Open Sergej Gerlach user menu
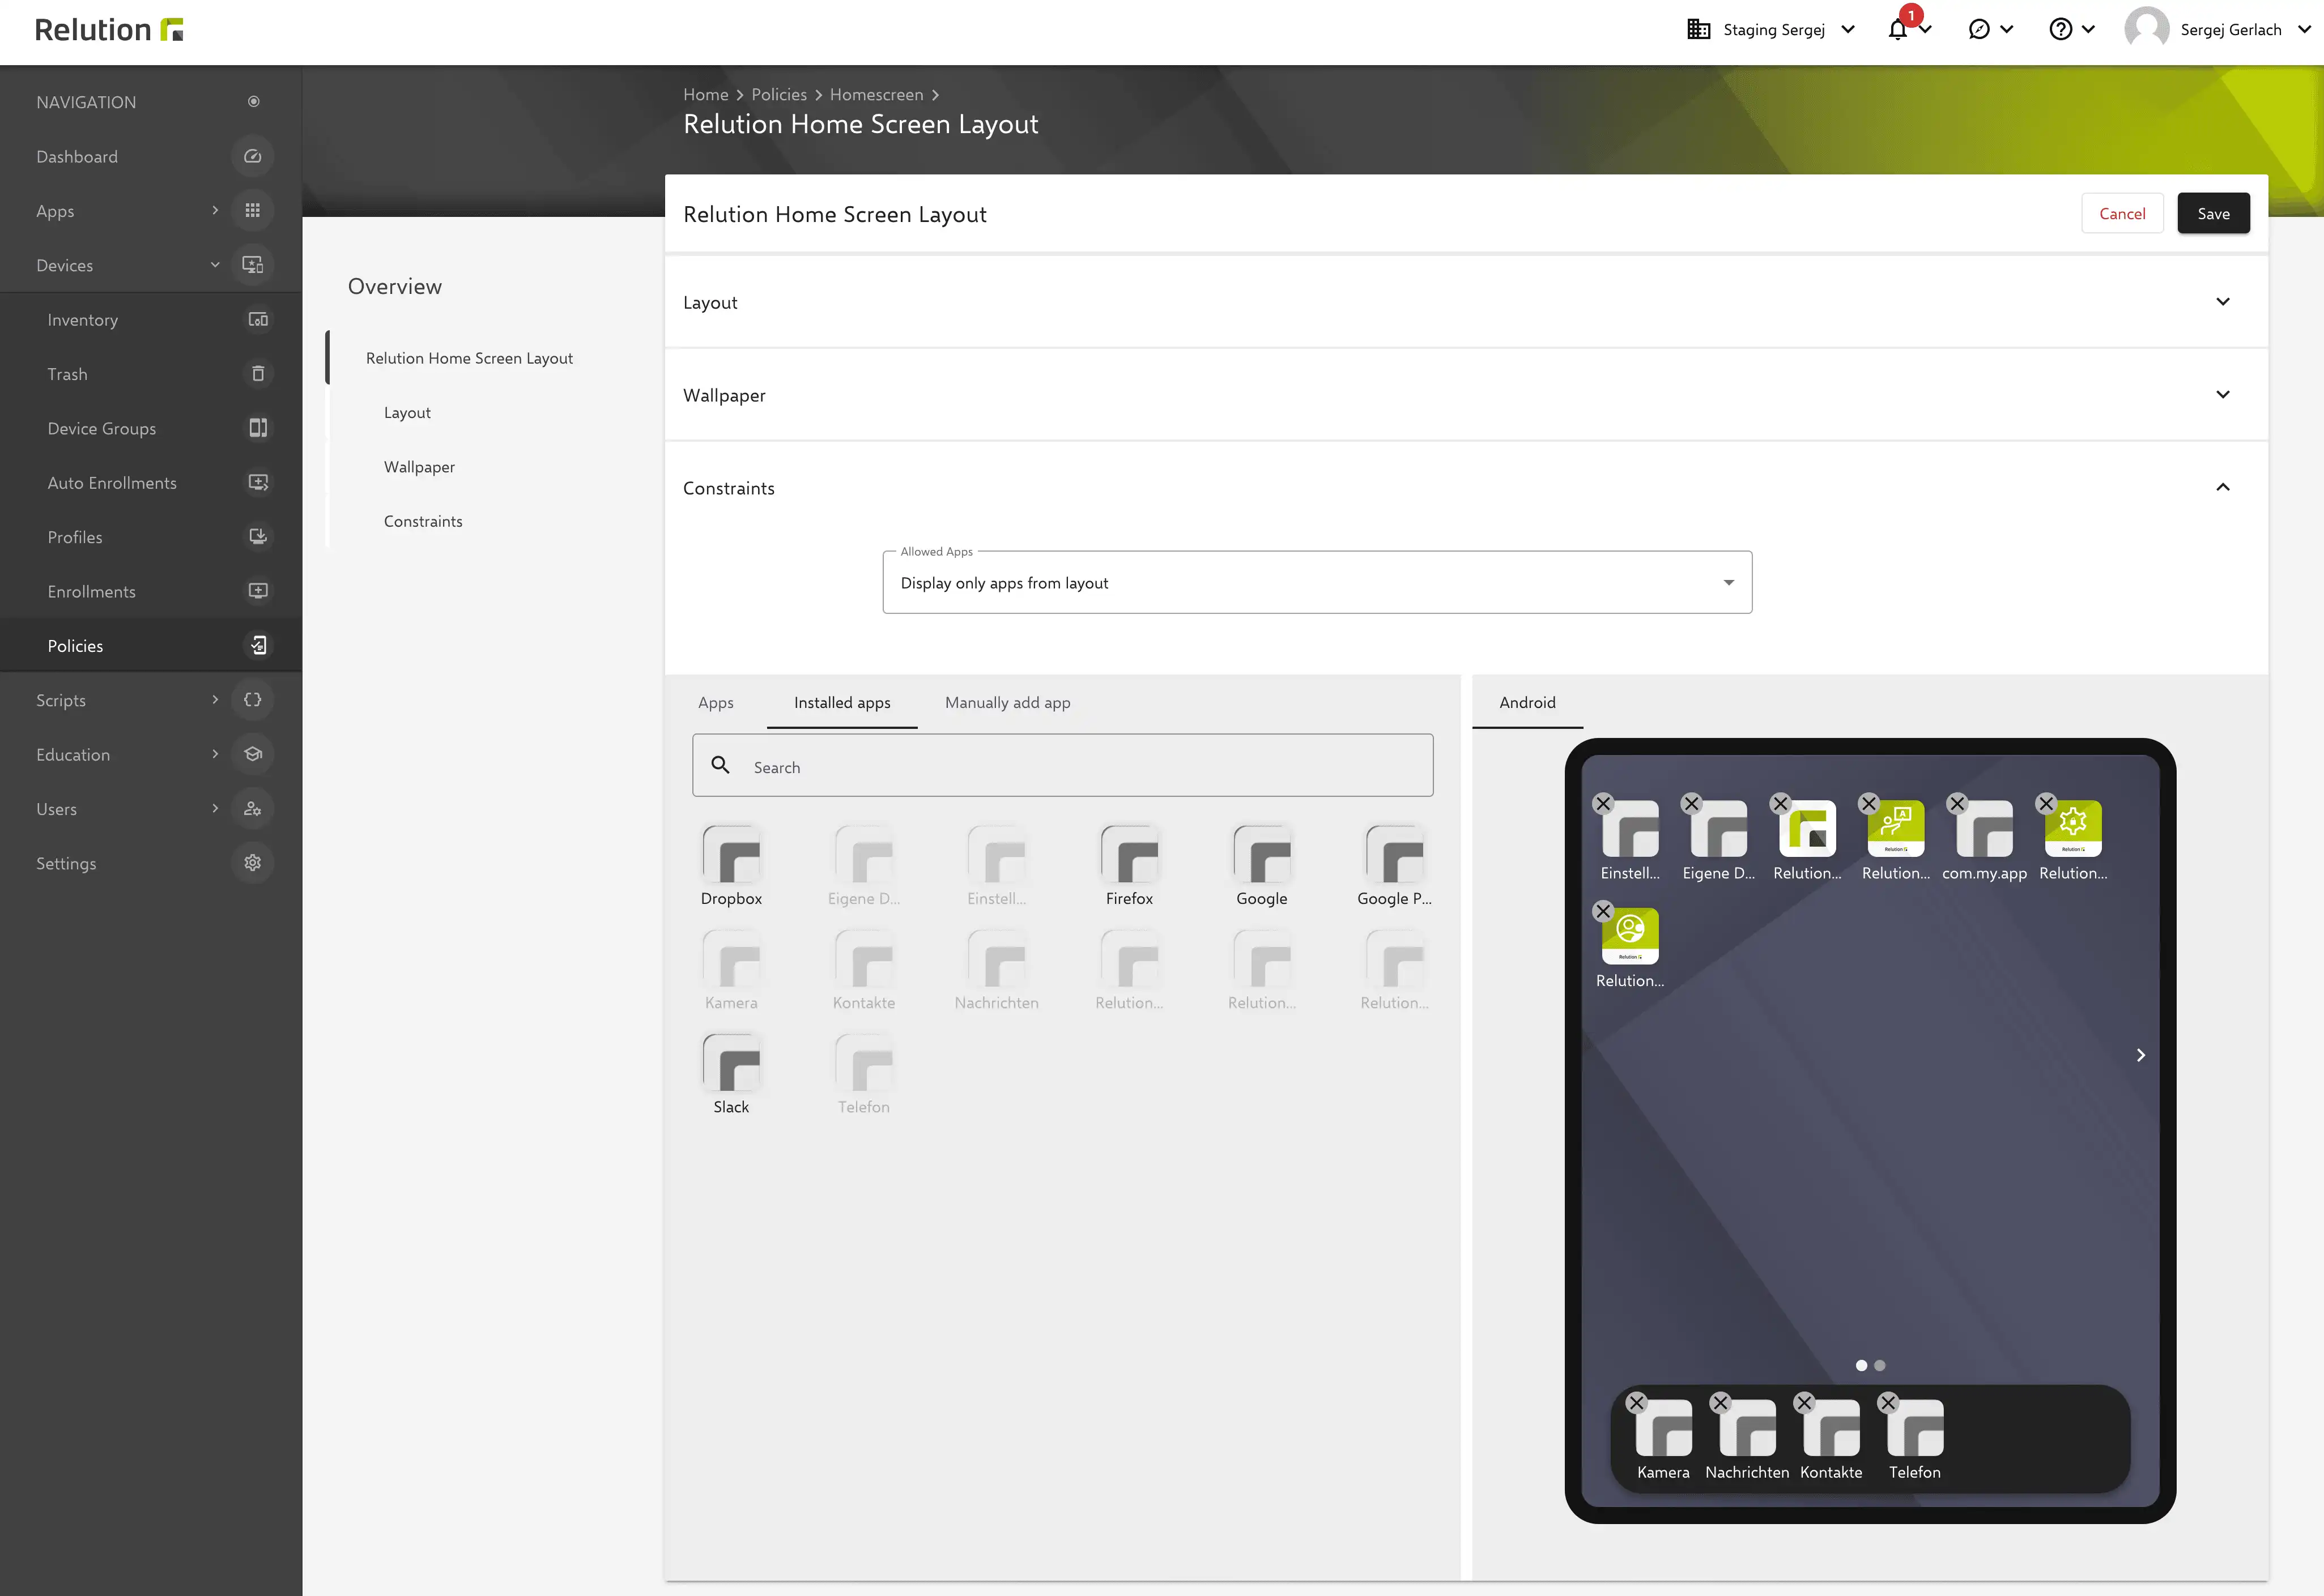Image resolution: width=2324 pixels, height=1596 pixels. point(2218,30)
